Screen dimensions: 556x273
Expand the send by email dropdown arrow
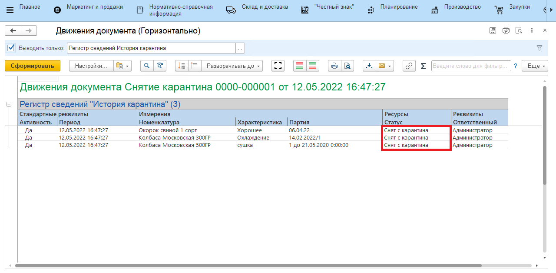(390, 66)
